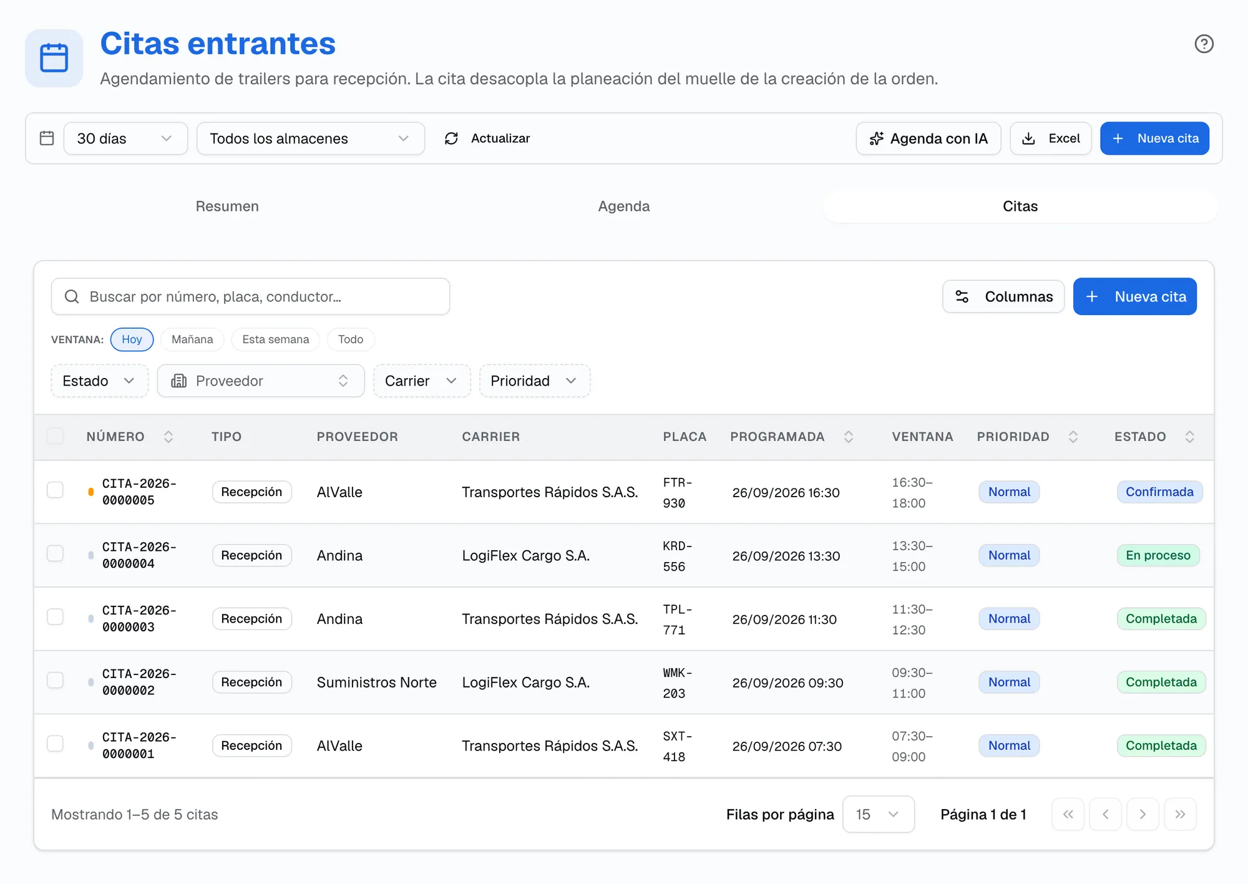Open the Todos los almacenes dropdown
This screenshot has height=884, width=1248.
click(311, 138)
